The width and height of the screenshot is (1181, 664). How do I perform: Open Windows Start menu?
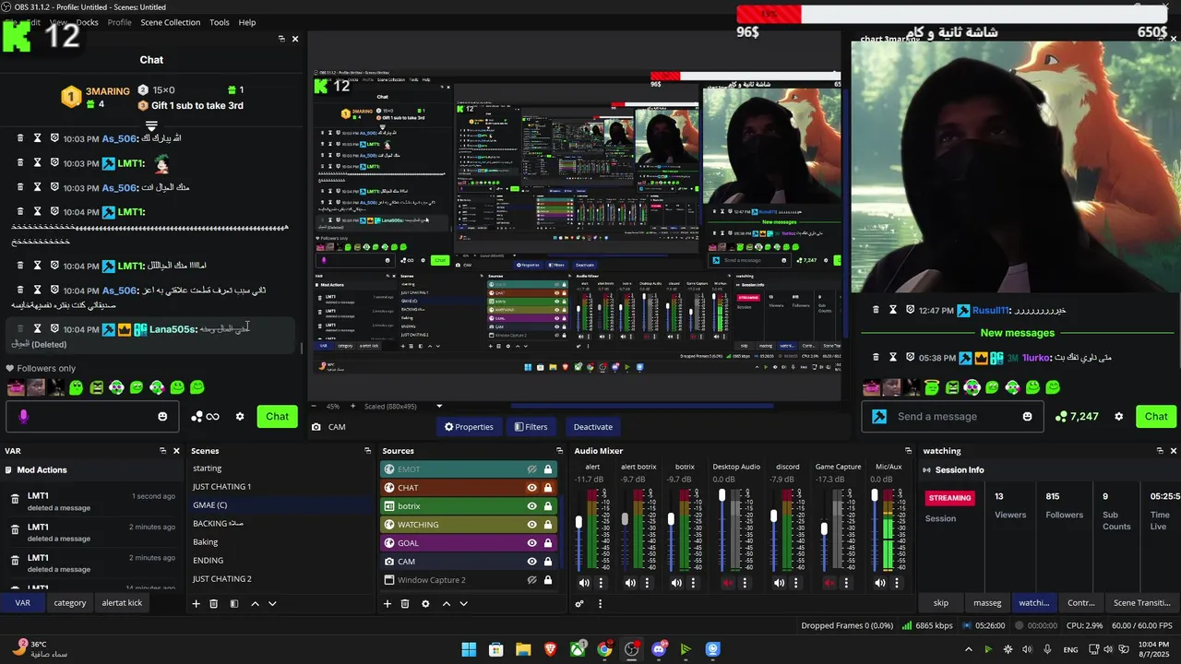coord(469,649)
